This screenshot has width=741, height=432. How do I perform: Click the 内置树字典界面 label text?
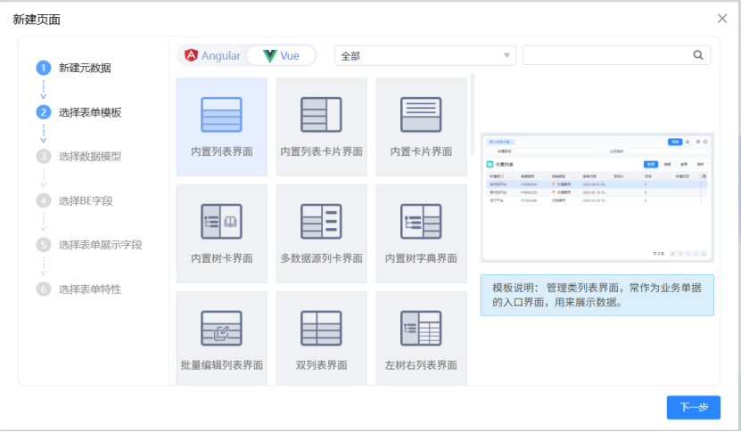point(421,258)
